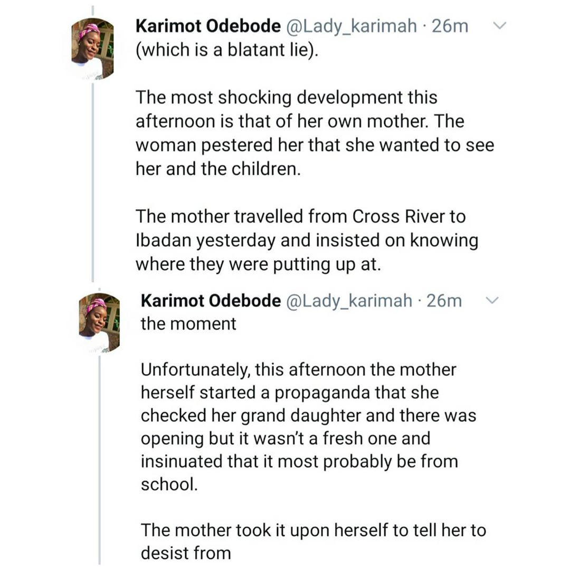
Task: Open Karimot Odebode's name on the second tweet
Action: [211, 301]
